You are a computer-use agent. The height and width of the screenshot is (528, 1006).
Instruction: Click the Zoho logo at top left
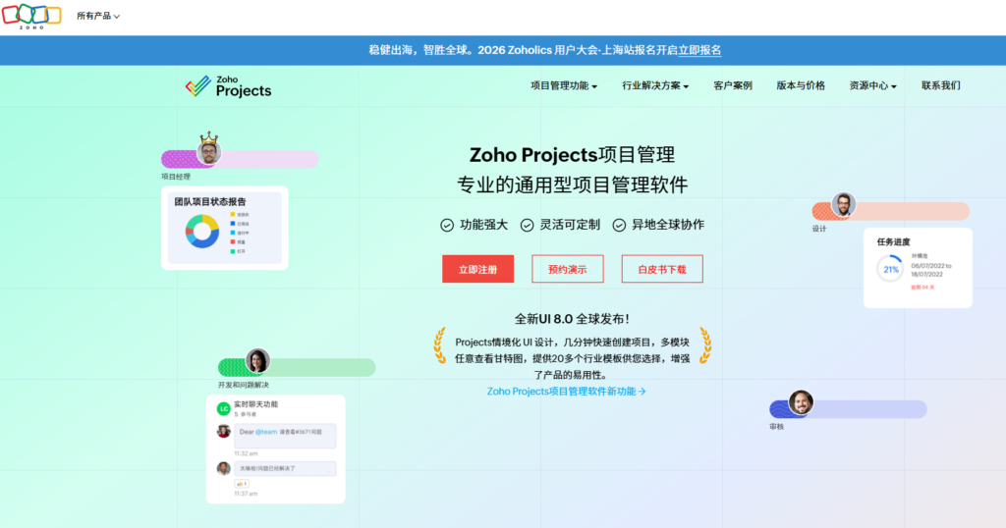(31, 16)
